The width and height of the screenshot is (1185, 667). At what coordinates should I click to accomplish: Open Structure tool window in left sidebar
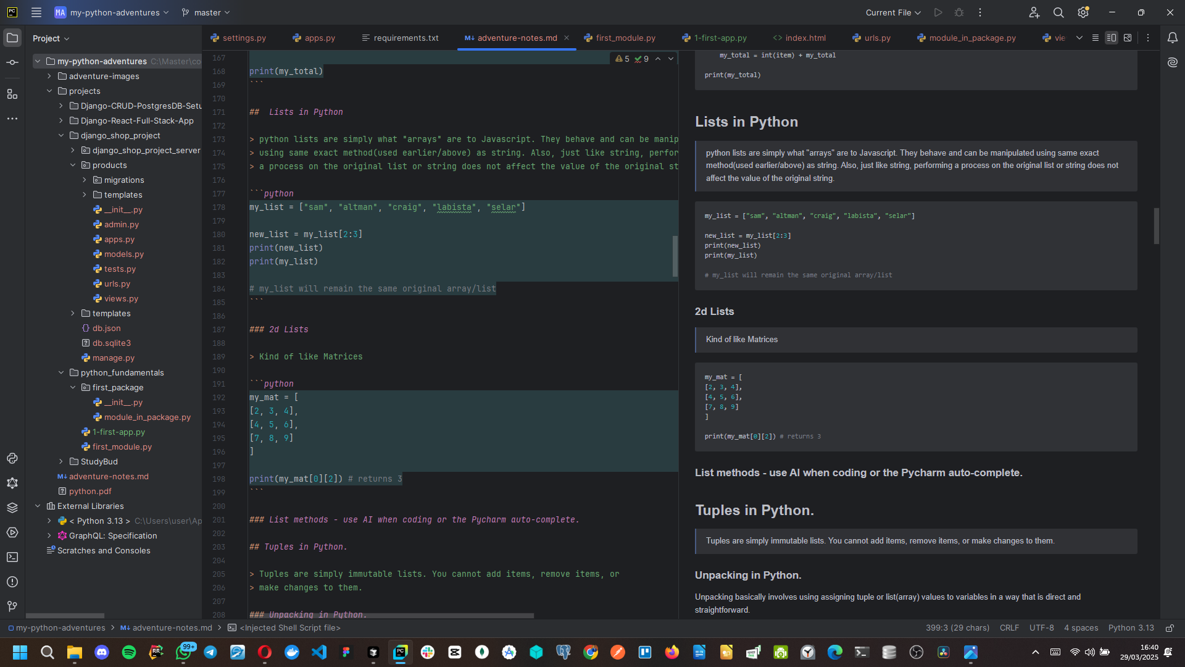(x=12, y=94)
